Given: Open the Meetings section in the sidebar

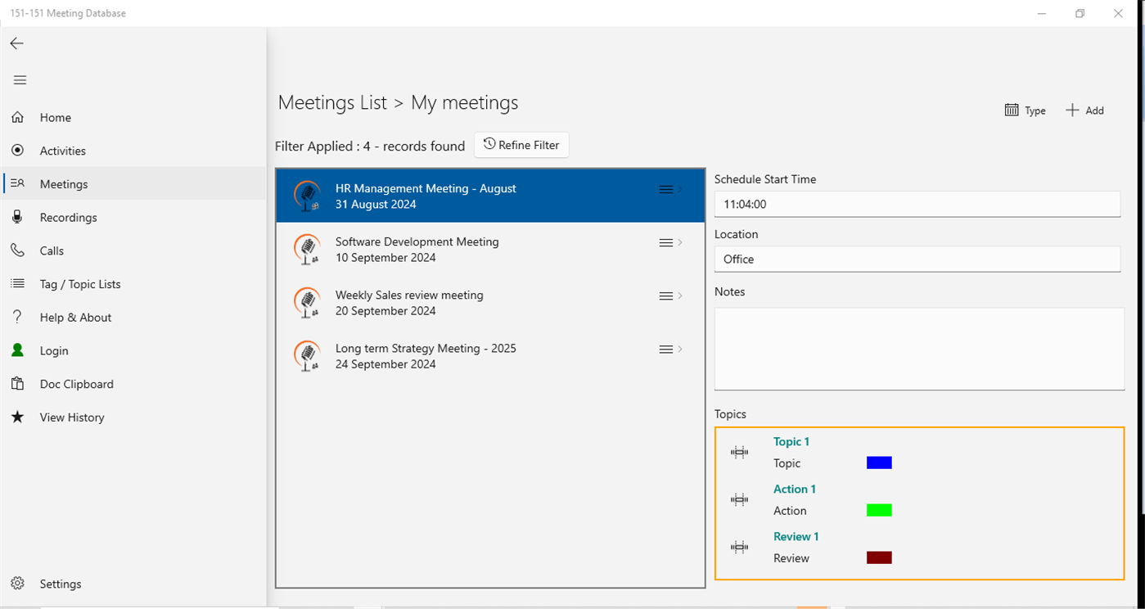Looking at the screenshot, I should pyautogui.click(x=64, y=183).
